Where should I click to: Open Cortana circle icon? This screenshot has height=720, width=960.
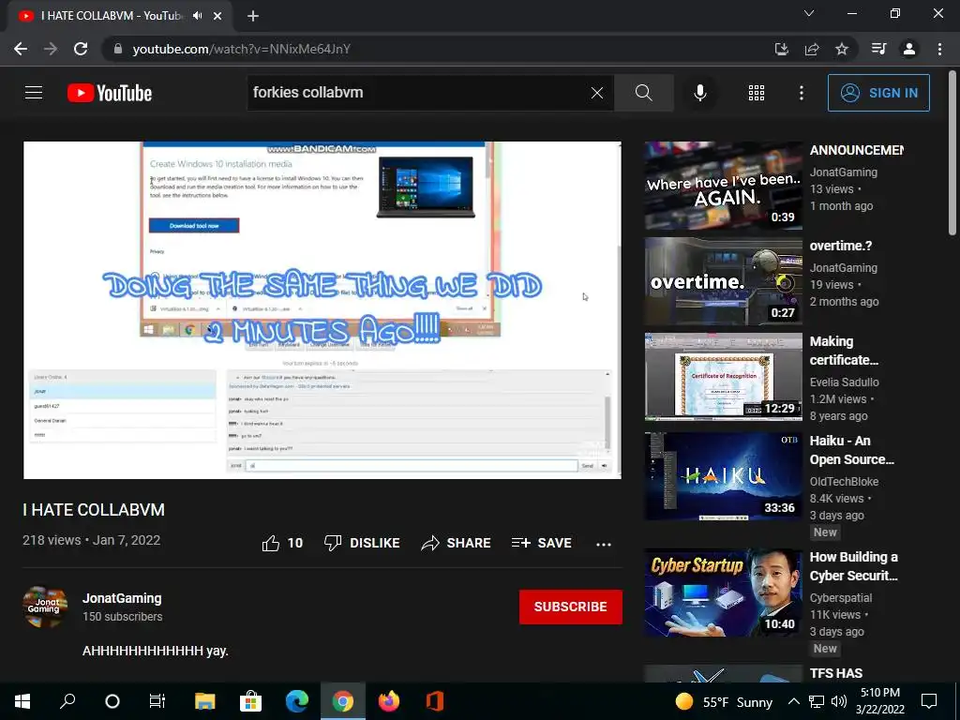[x=112, y=701]
